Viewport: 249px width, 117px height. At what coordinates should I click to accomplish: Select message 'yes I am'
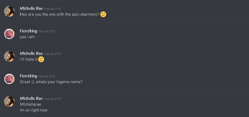[27, 37]
